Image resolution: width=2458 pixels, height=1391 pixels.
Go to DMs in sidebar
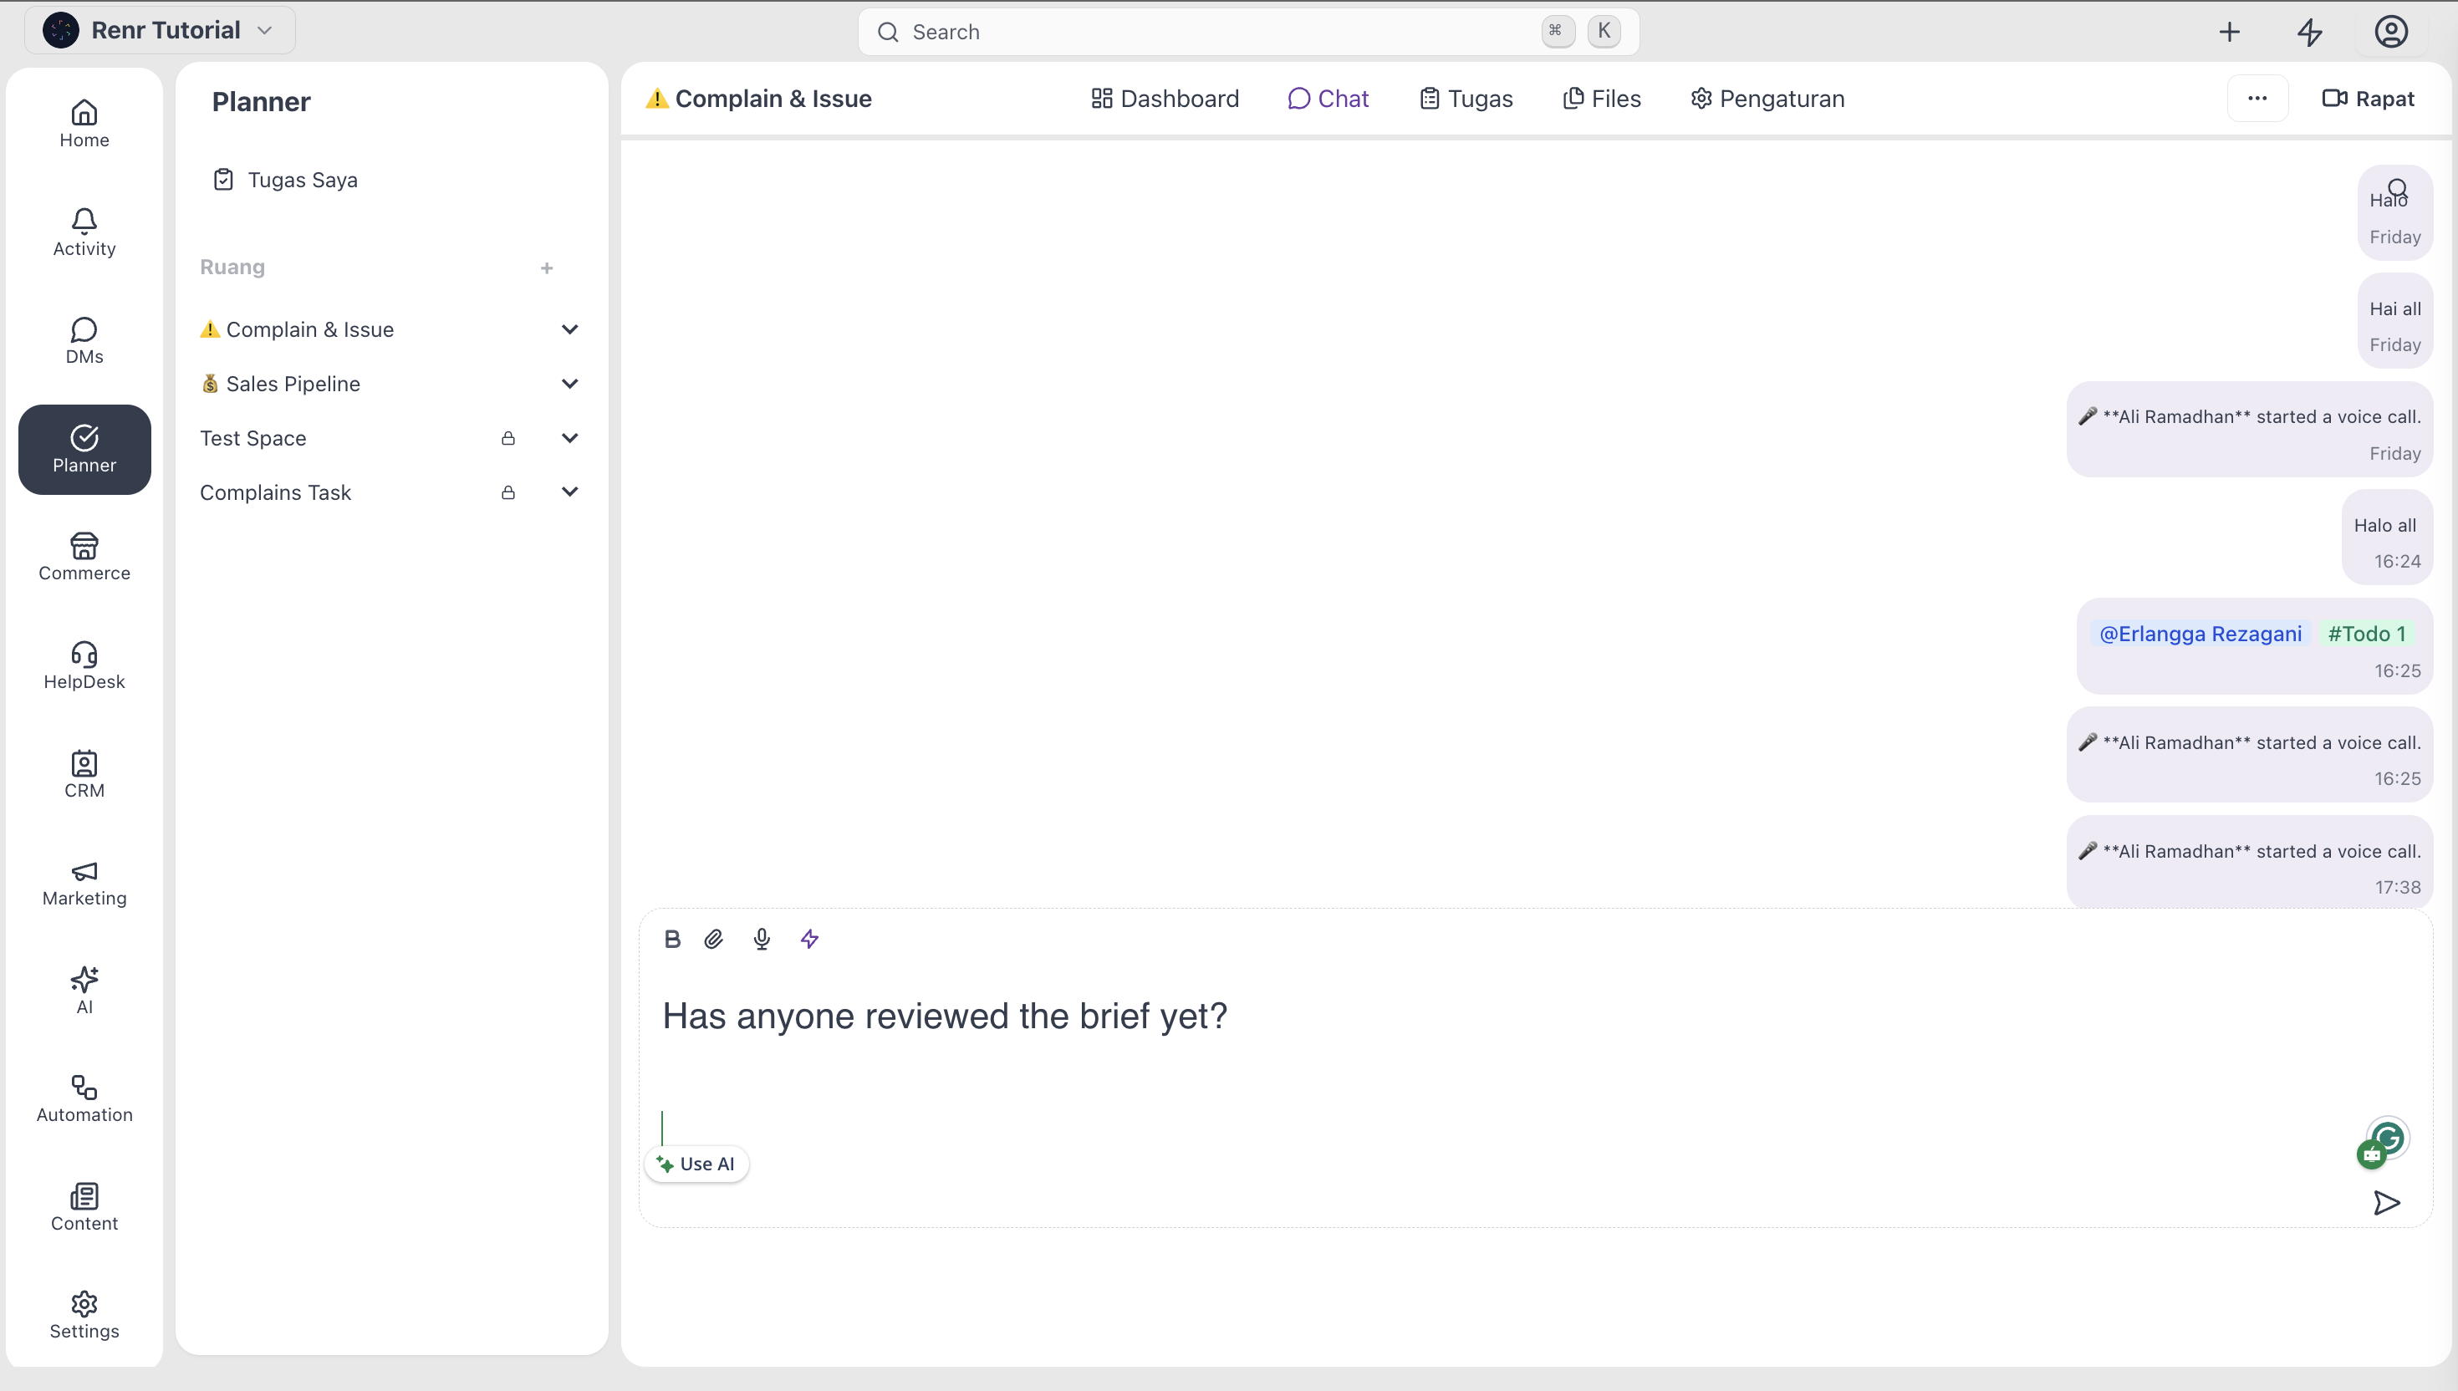pyautogui.click(x=84, y=341)
